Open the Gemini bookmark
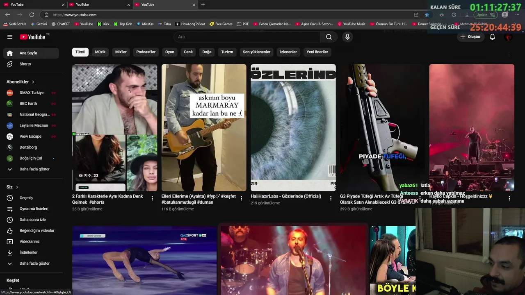525x295 pixels. coord(39,24)
